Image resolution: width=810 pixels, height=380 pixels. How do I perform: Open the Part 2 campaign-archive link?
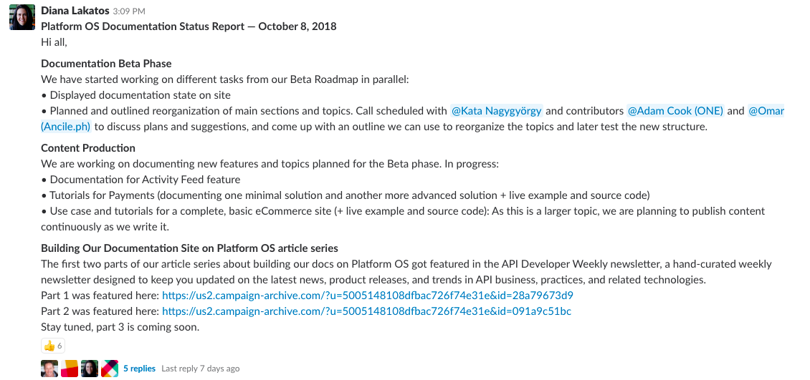tap(366, 311)
